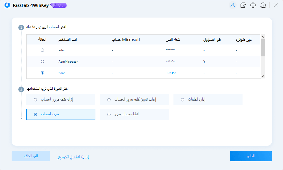Image resolution: width=283 pixels, height=170 pixels.
Task: Click fiona's 123456 password text
Action: click(x=171, y=73)
